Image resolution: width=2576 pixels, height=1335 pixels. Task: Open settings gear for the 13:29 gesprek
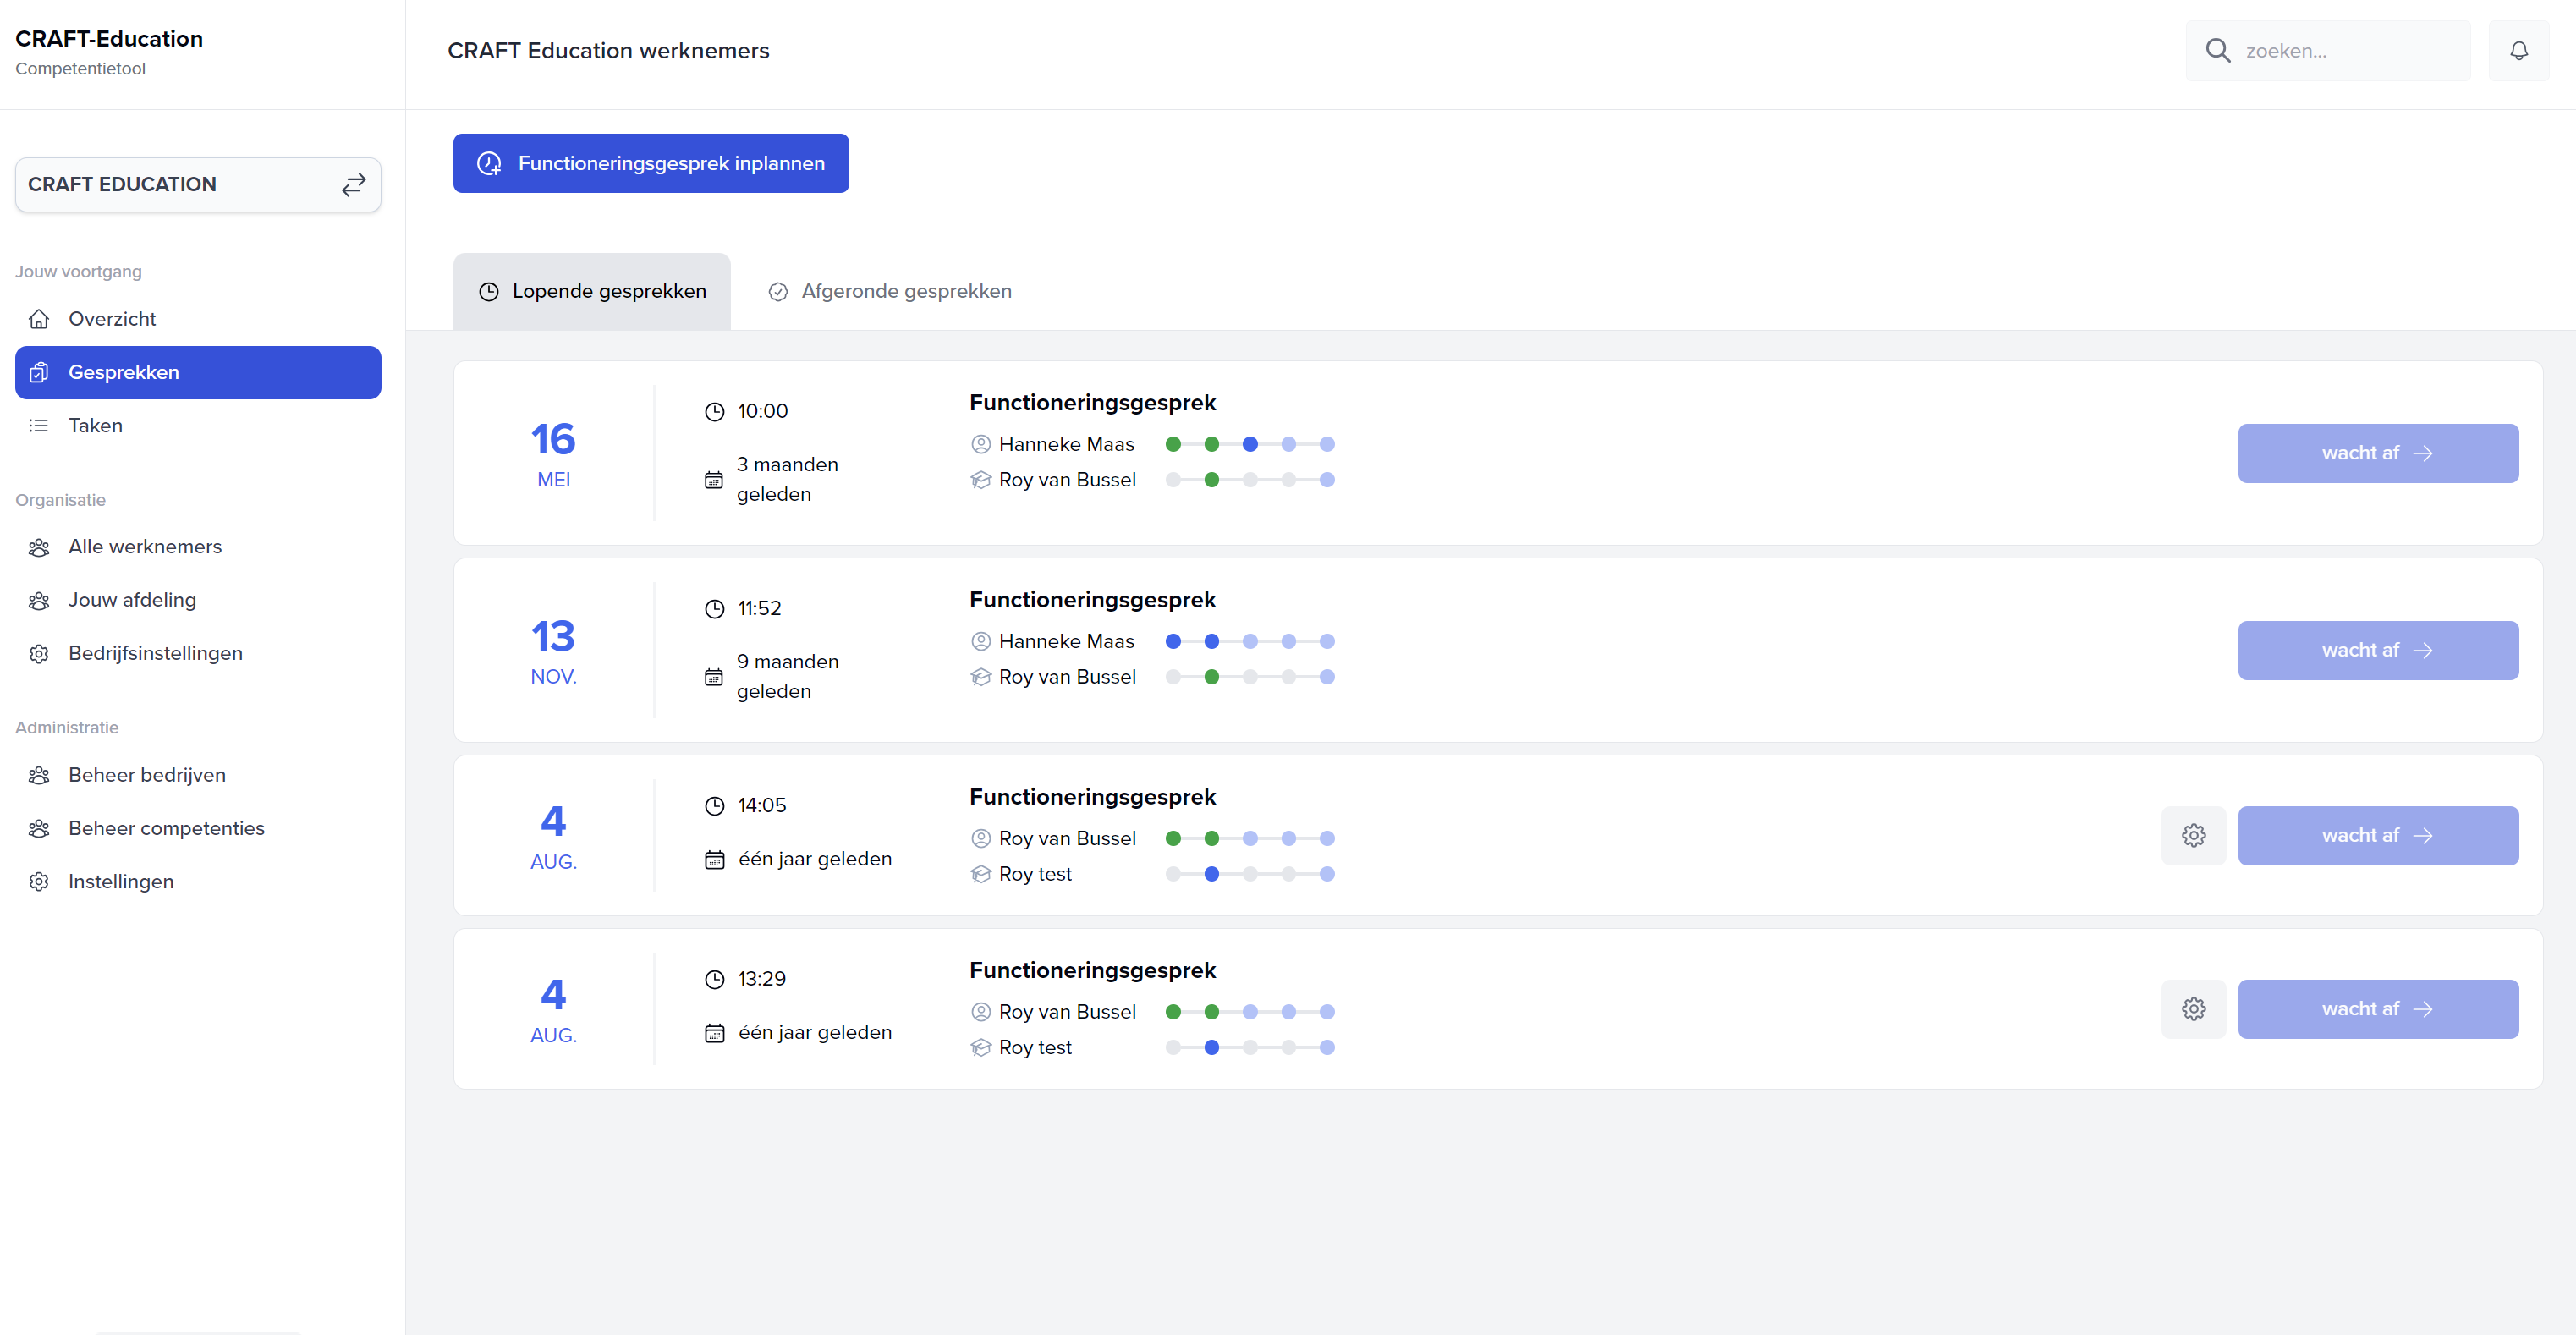point(2193,1009)
